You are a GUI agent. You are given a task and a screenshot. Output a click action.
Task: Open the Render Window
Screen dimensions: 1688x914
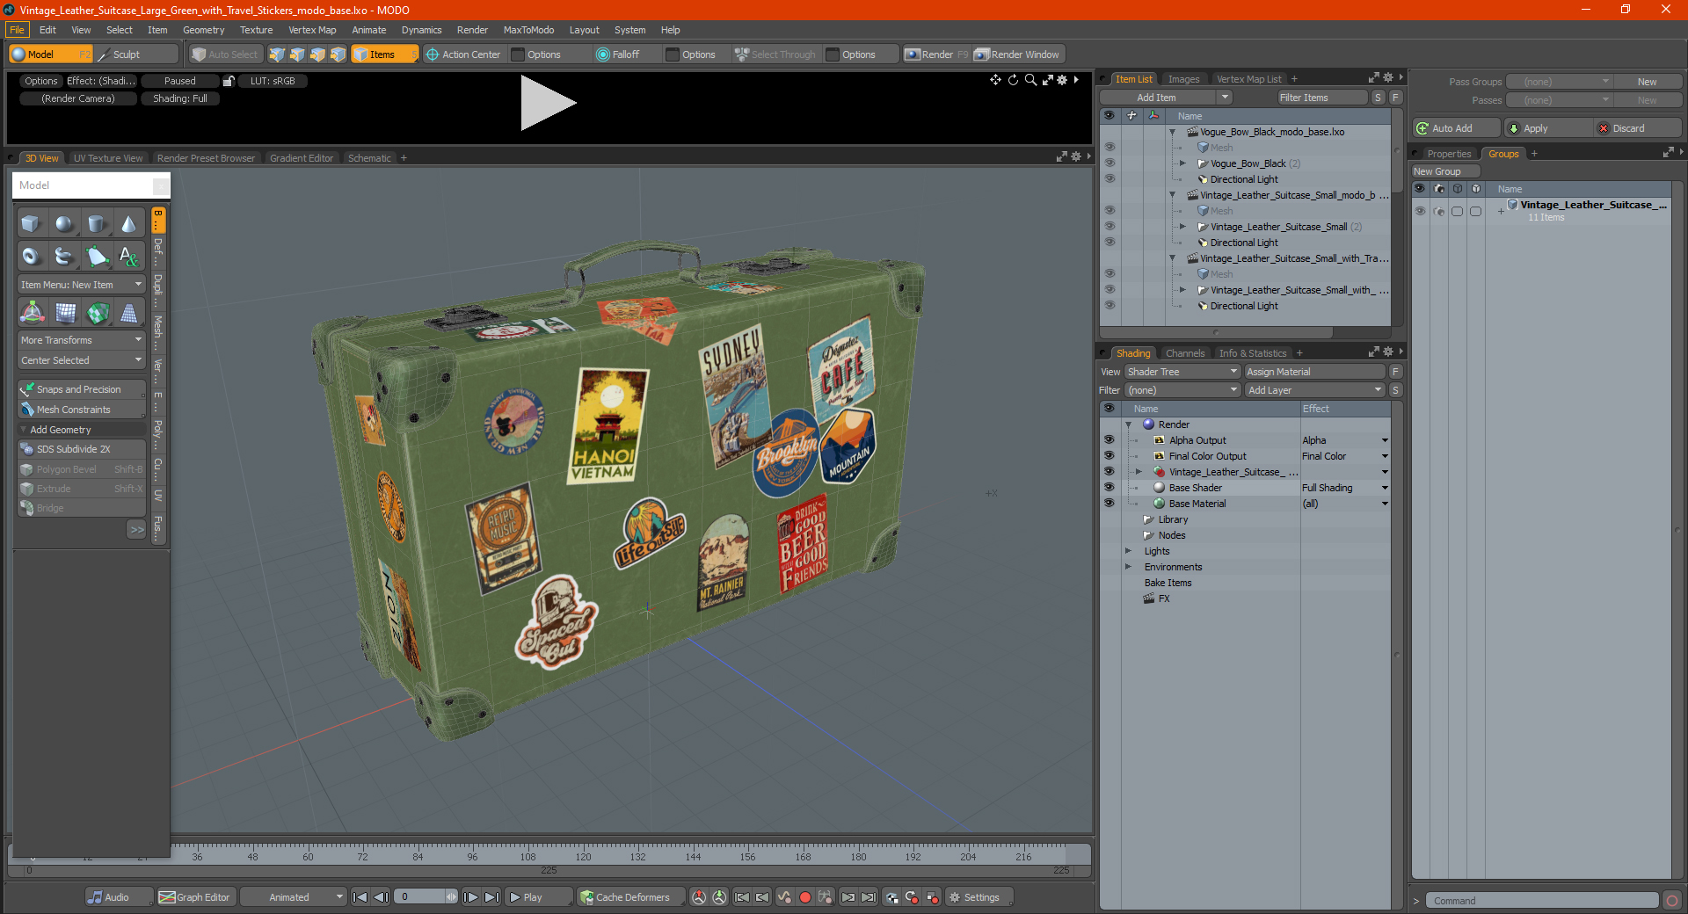coord(1017,54)
